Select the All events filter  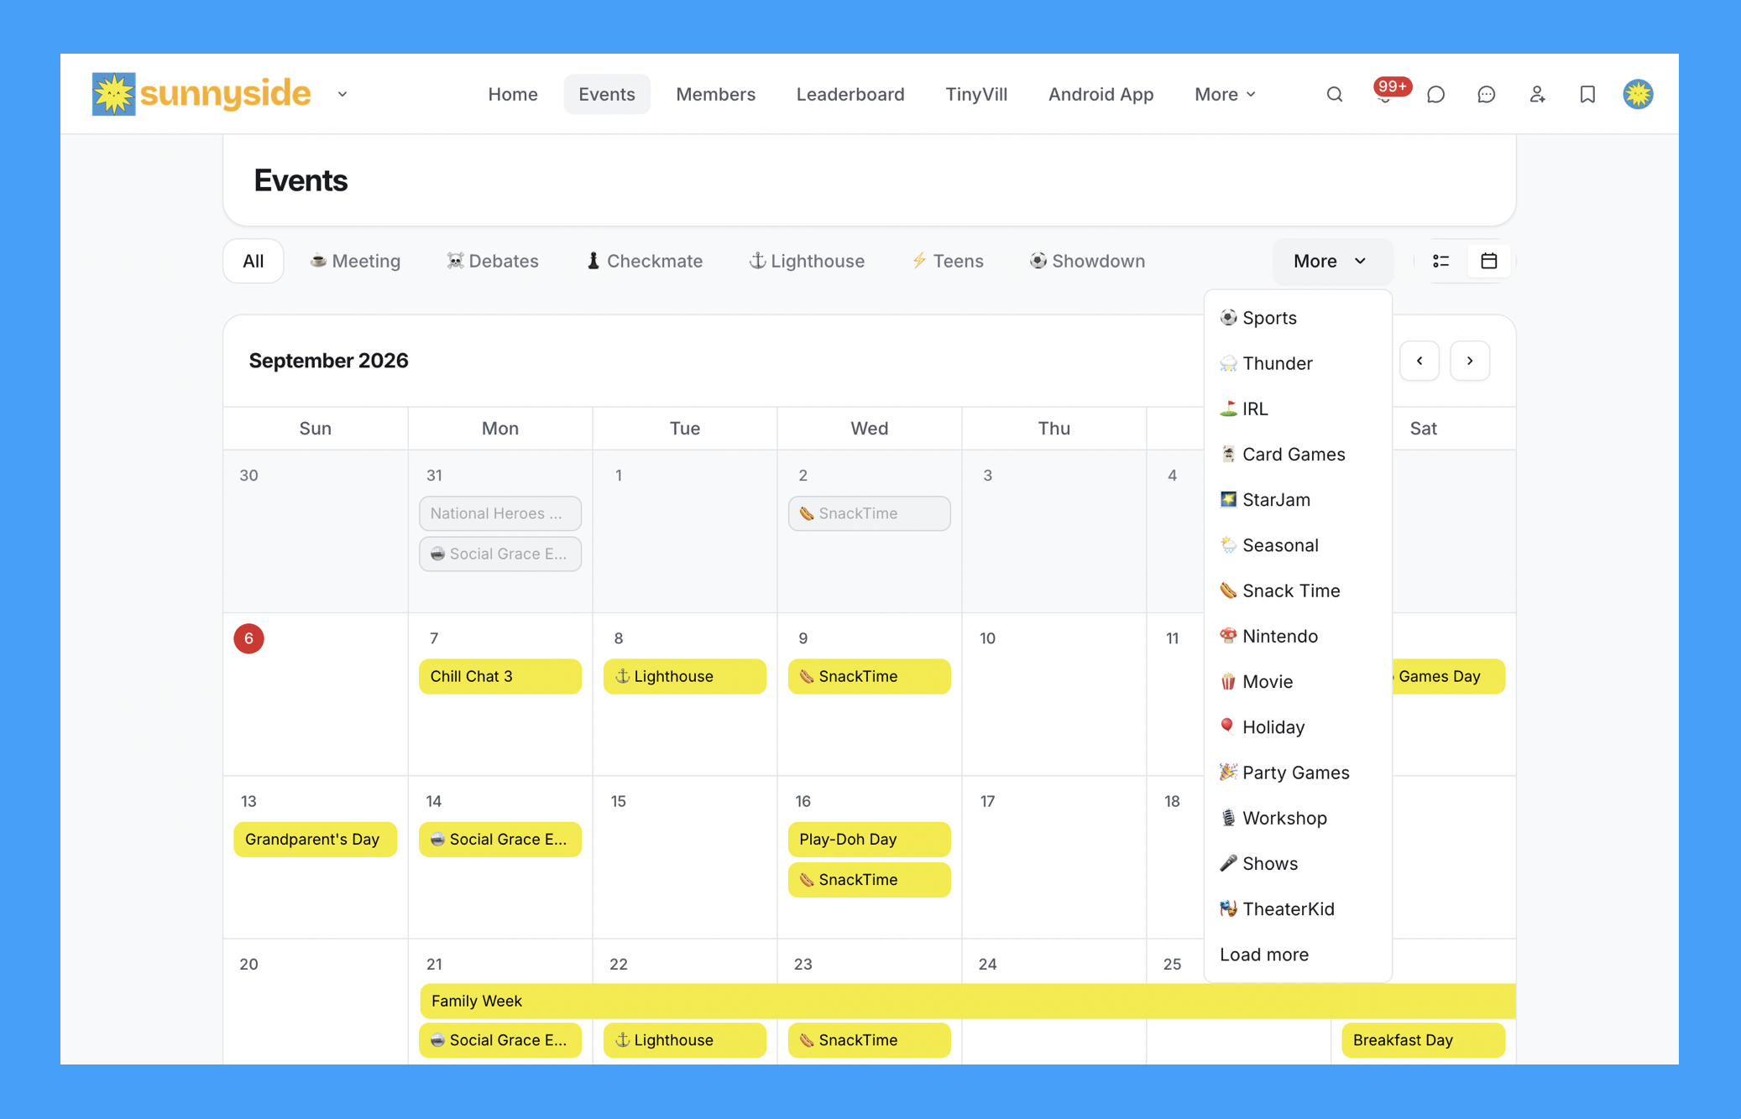pos(254,261)
